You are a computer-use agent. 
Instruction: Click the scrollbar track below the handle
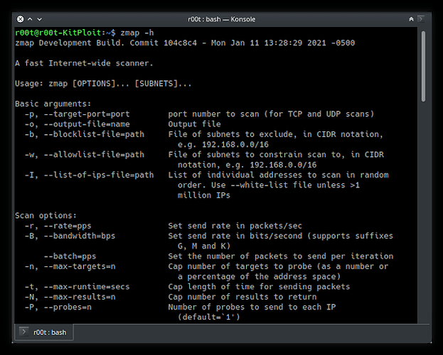click(x=423, y=212)
